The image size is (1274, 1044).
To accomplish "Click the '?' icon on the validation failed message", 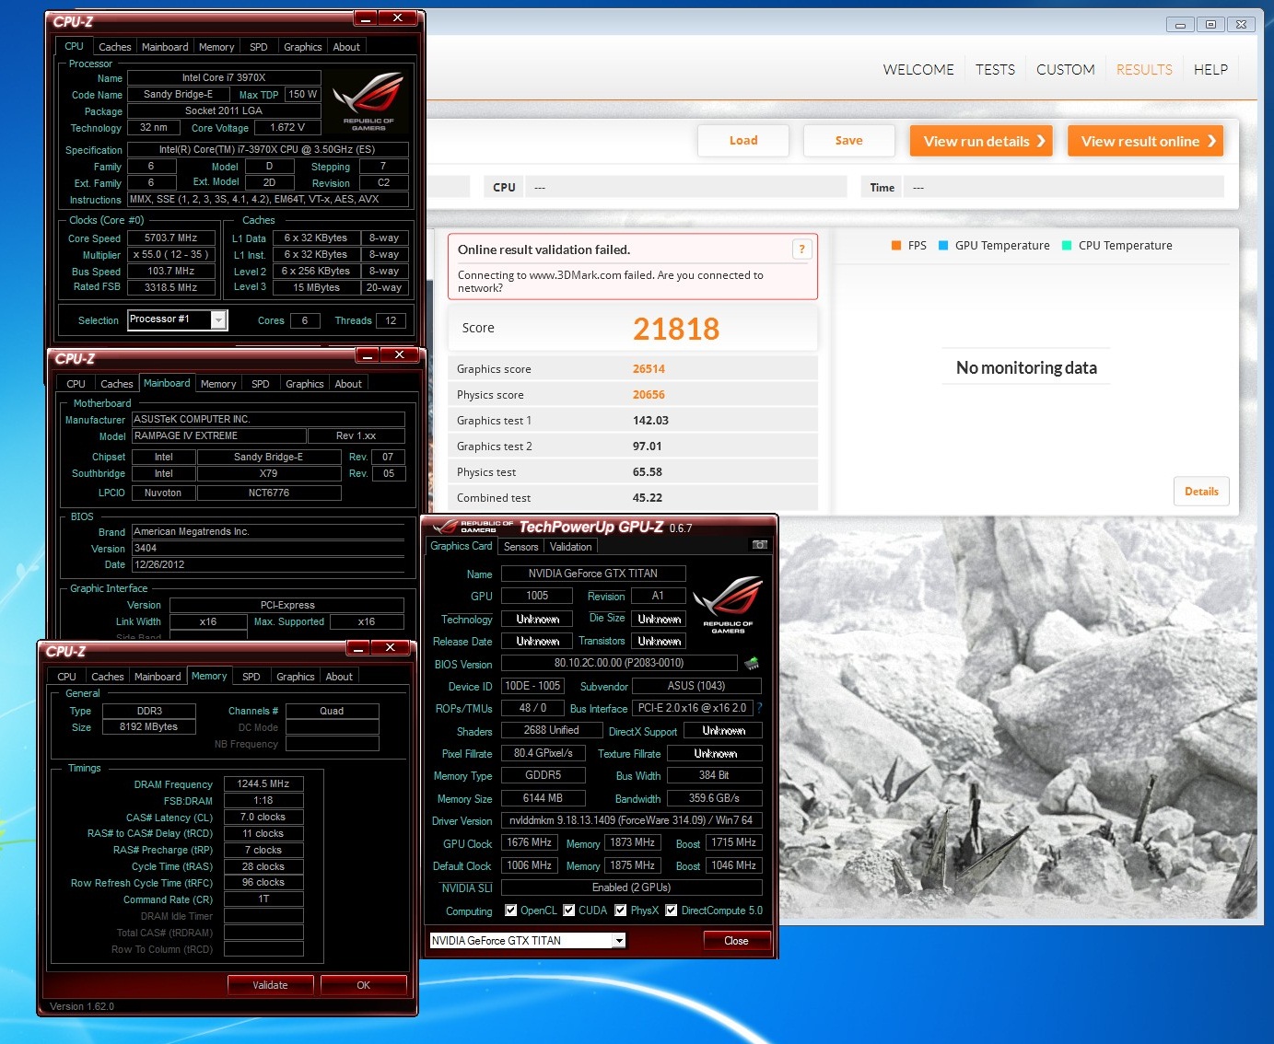I will pos(801,249).
